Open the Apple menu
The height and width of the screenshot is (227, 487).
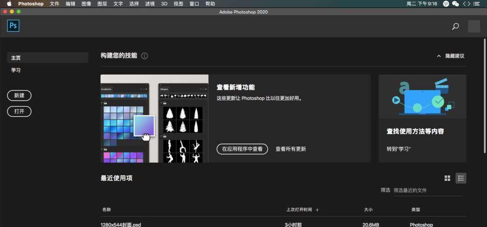[9, 4]
